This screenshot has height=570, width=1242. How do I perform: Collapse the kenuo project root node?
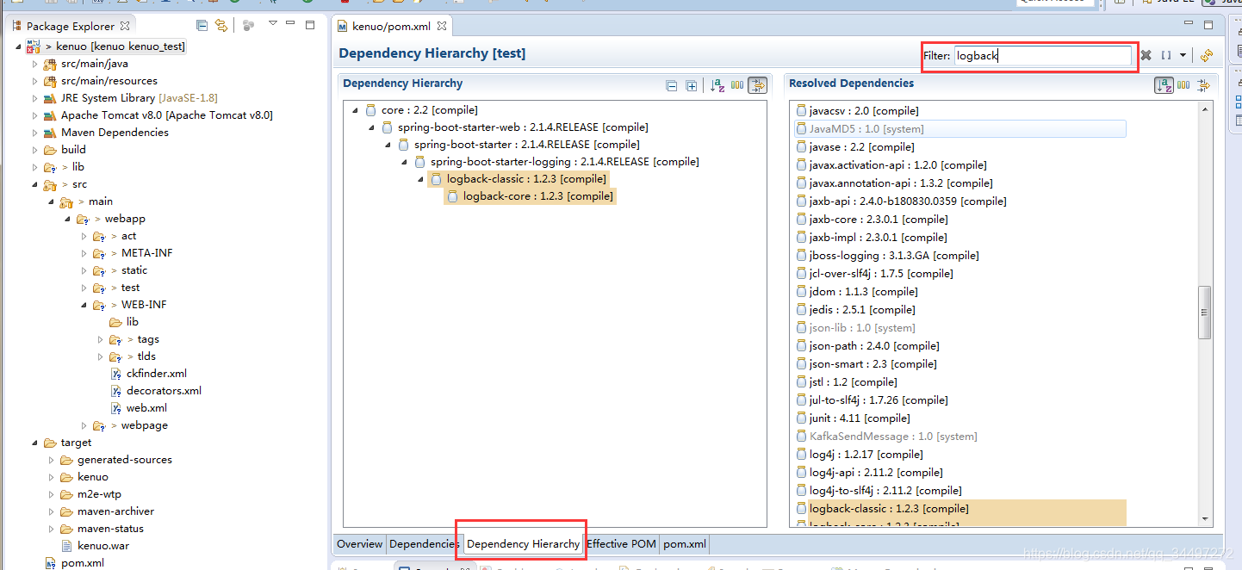coord(18,46)
